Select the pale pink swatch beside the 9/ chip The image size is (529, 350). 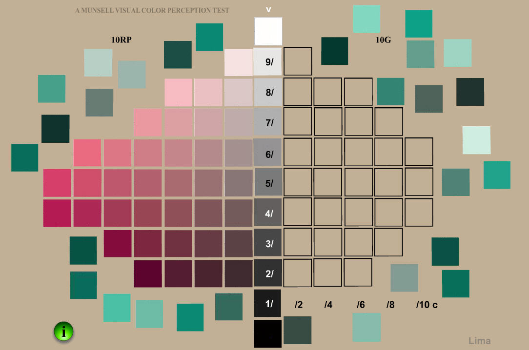[x=238, y=61]
